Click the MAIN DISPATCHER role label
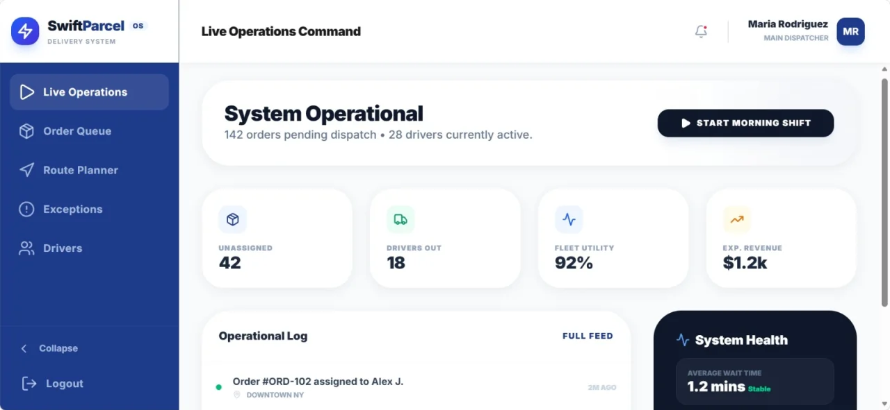This screenshot has height=410, width=890. point(796,38)
